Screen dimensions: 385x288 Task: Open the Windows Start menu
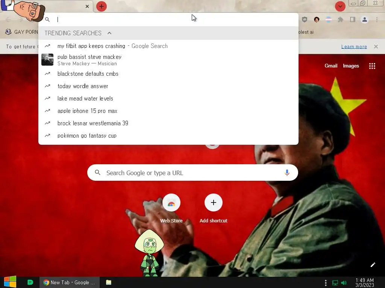click(10, 282)
